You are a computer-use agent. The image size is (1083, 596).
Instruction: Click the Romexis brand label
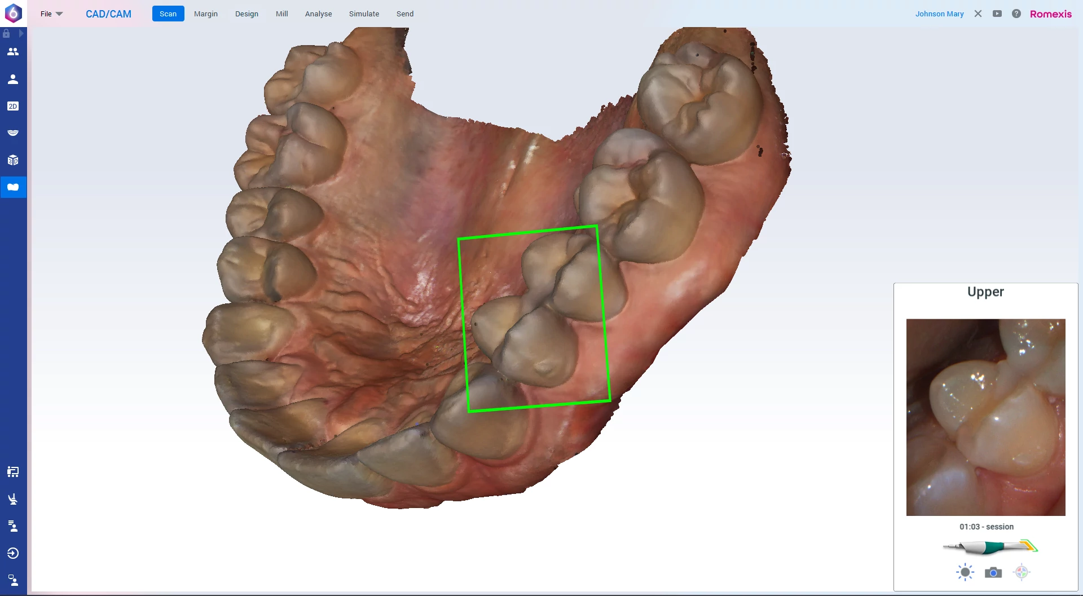point(1051,14)
